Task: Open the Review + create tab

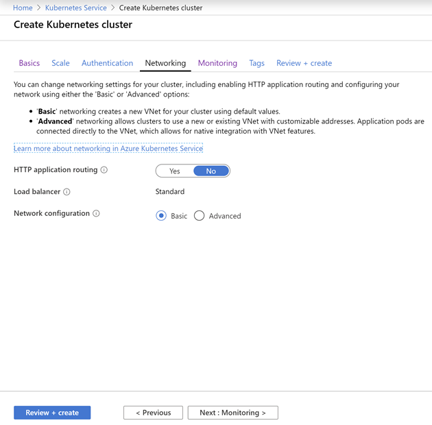Action: (x=304, y=63)
